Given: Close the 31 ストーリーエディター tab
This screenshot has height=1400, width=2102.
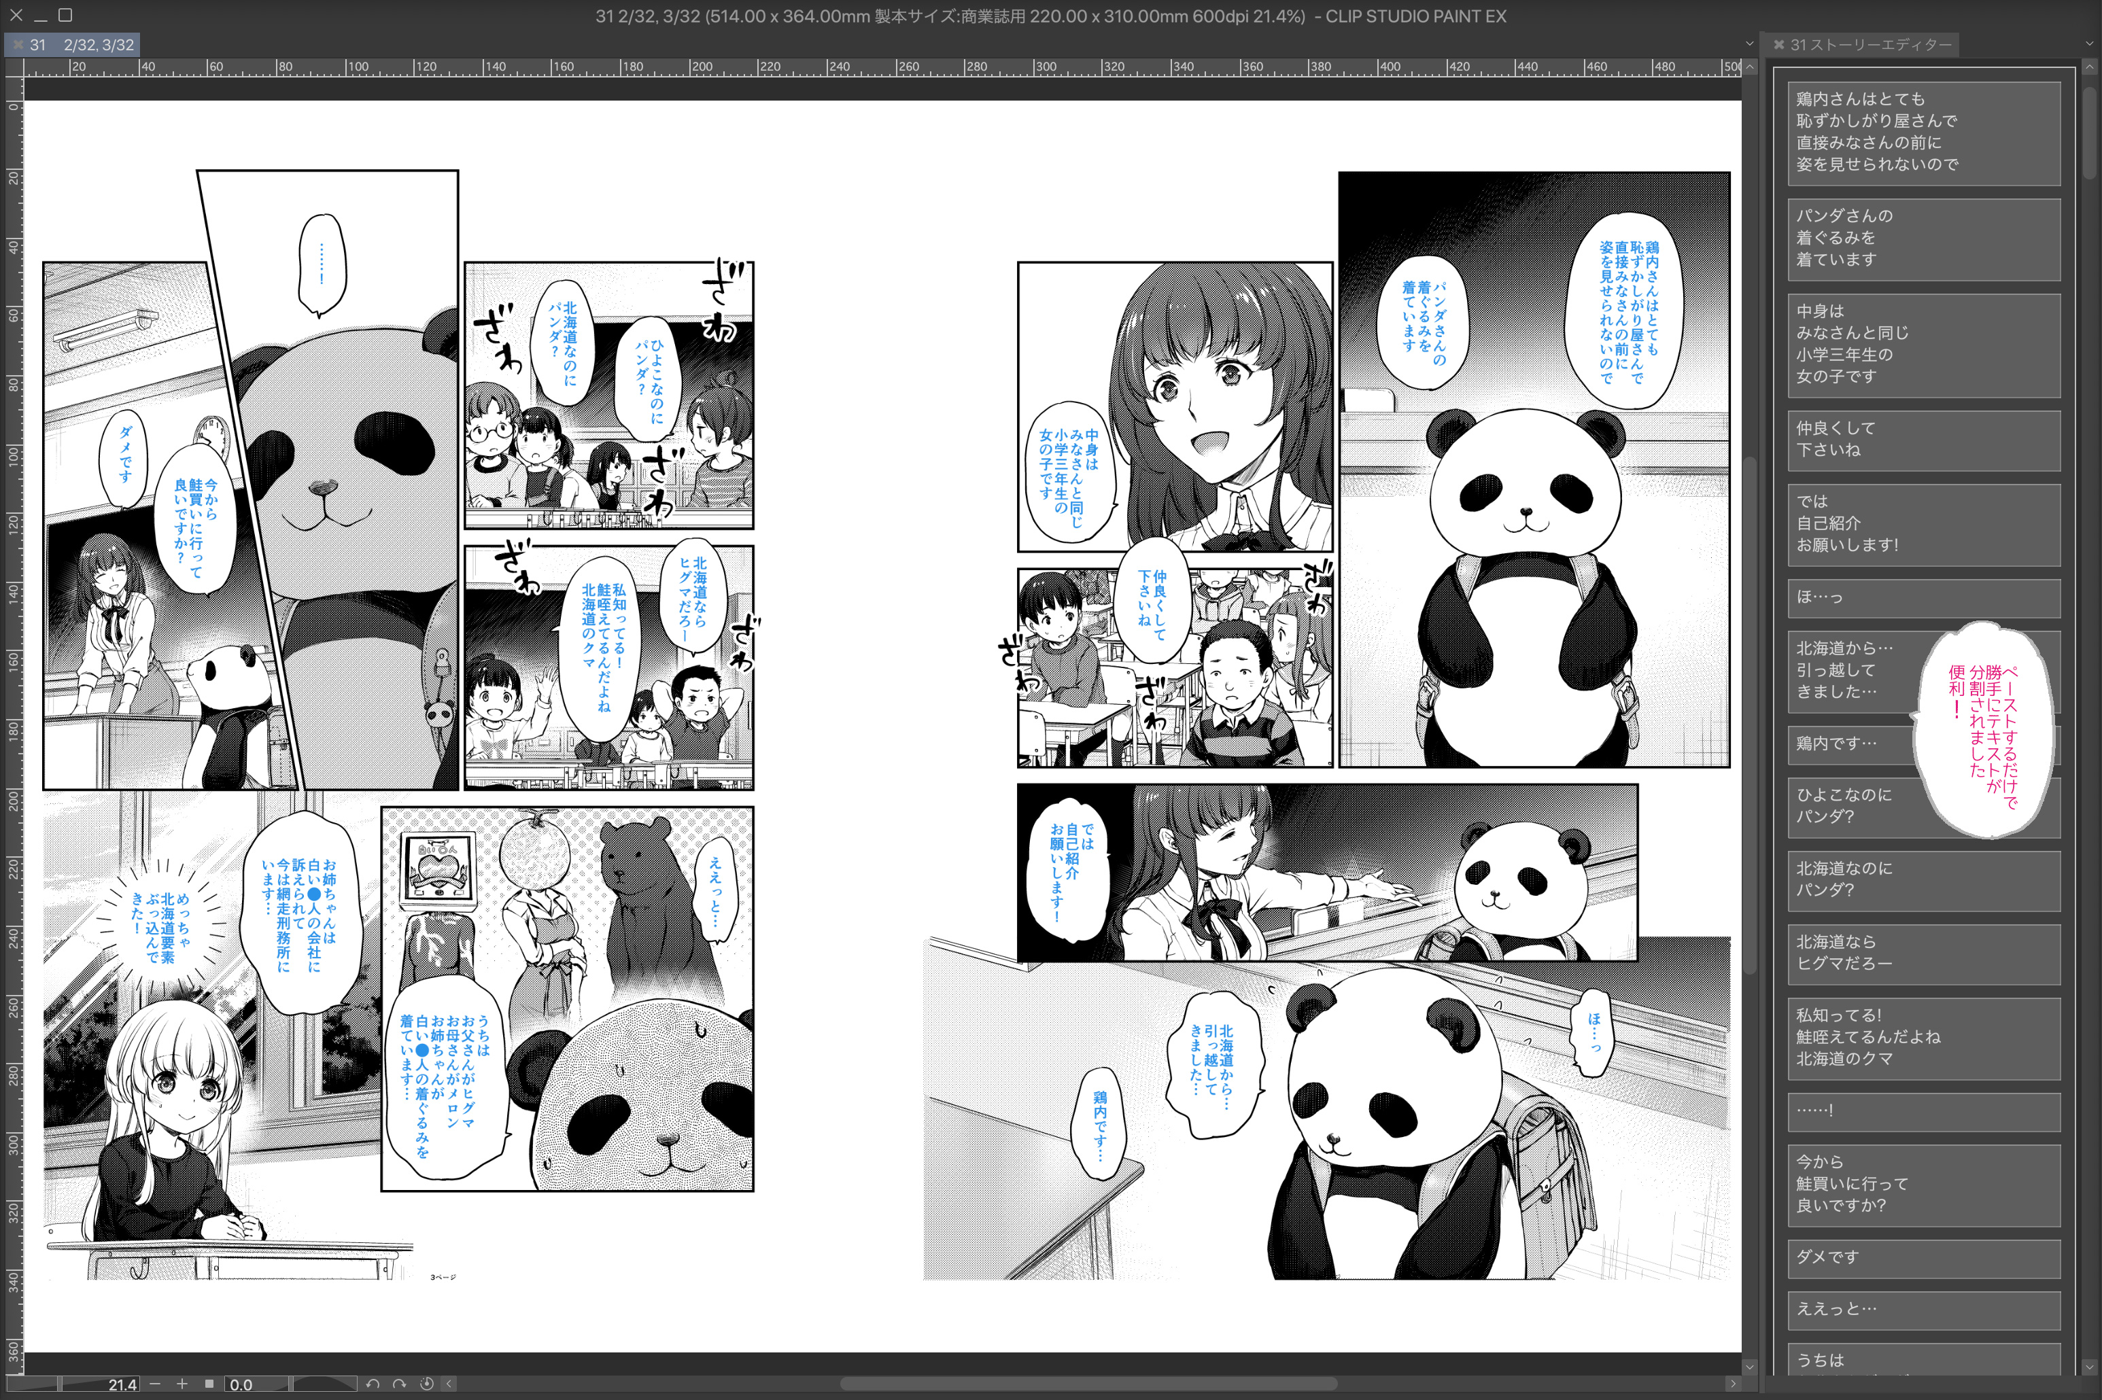Looking at the screenshot, I should click(x=1779, y=45).
